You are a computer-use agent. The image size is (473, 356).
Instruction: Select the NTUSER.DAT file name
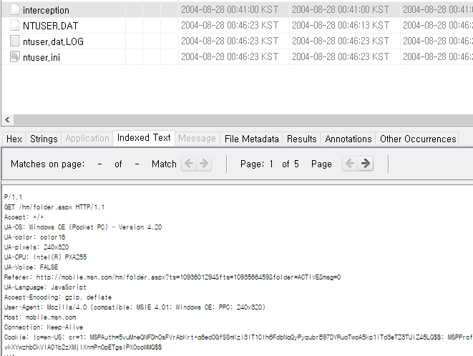click(x=50, y=26)
